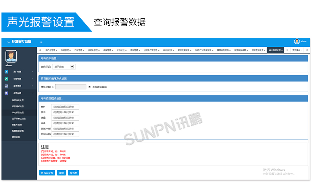Screen dimensions: 316x196
Task: Switch to the 状态监控 tab
Action: tap(121, 50)
